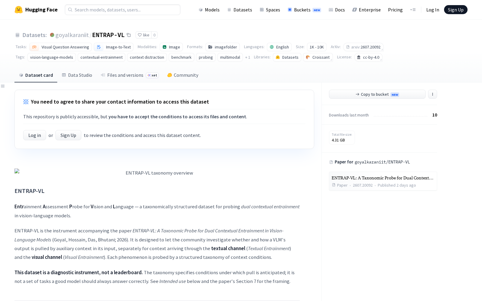Open the Files and versions tab
482x301 pixels.
pyautogui.click(x=130, y=75)
